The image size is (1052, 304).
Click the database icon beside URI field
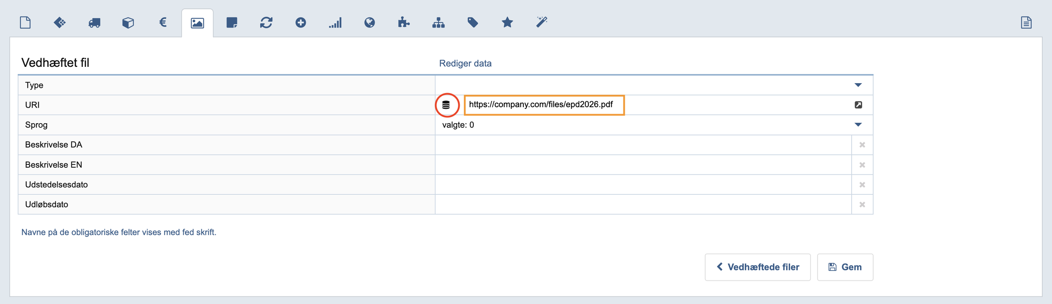[446, 105]
